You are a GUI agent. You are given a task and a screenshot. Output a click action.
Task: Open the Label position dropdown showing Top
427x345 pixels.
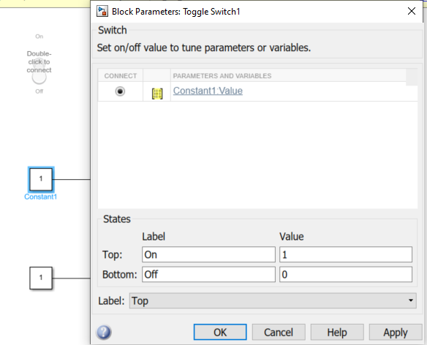273,300
